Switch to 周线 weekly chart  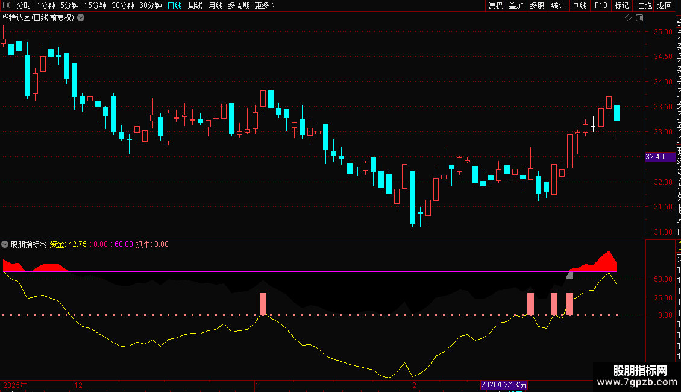click(x=195, y=5)
